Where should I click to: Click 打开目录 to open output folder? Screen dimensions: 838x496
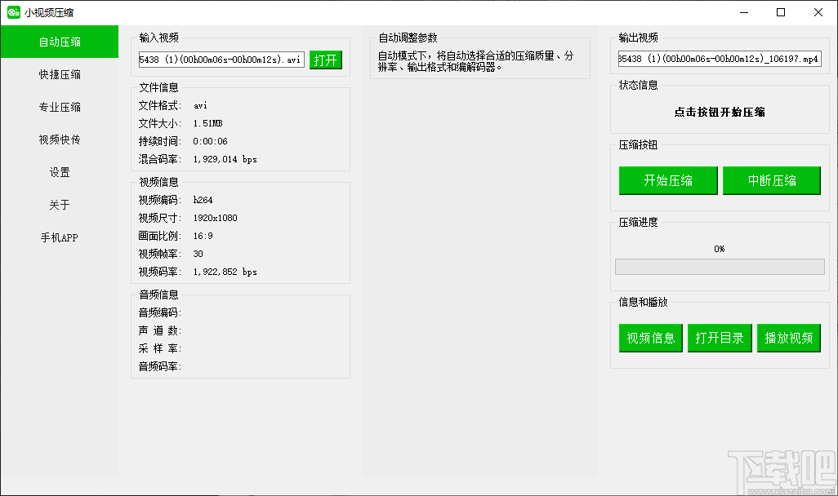point(720,338)
